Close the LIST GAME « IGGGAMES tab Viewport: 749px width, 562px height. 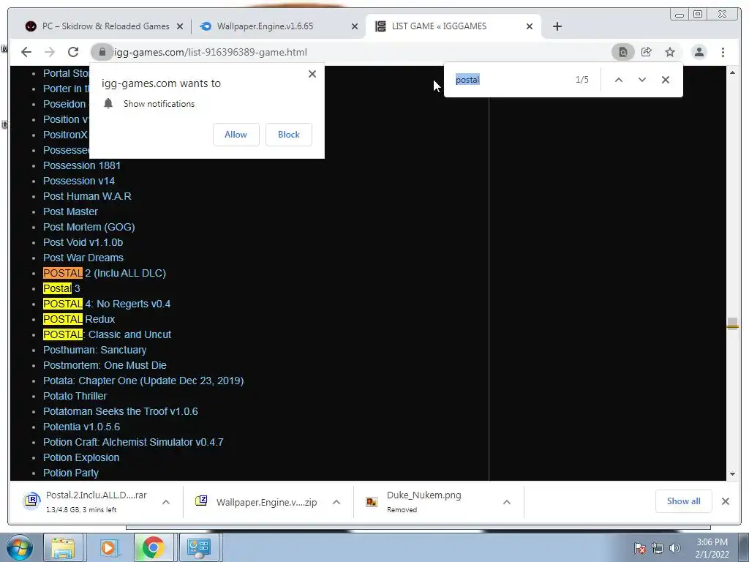[x=530, y=27]
